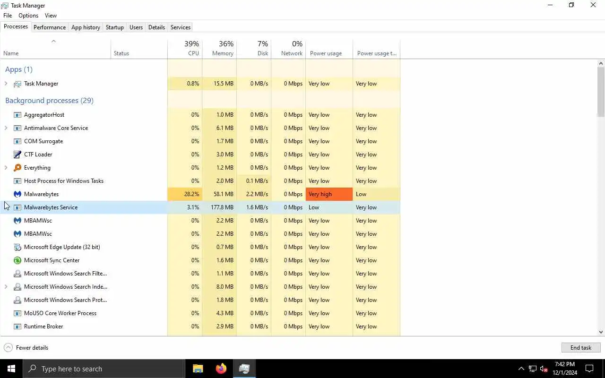The image size is (605, 378).
Task: Sort by the Power usage column header
Action: [329, 49]
